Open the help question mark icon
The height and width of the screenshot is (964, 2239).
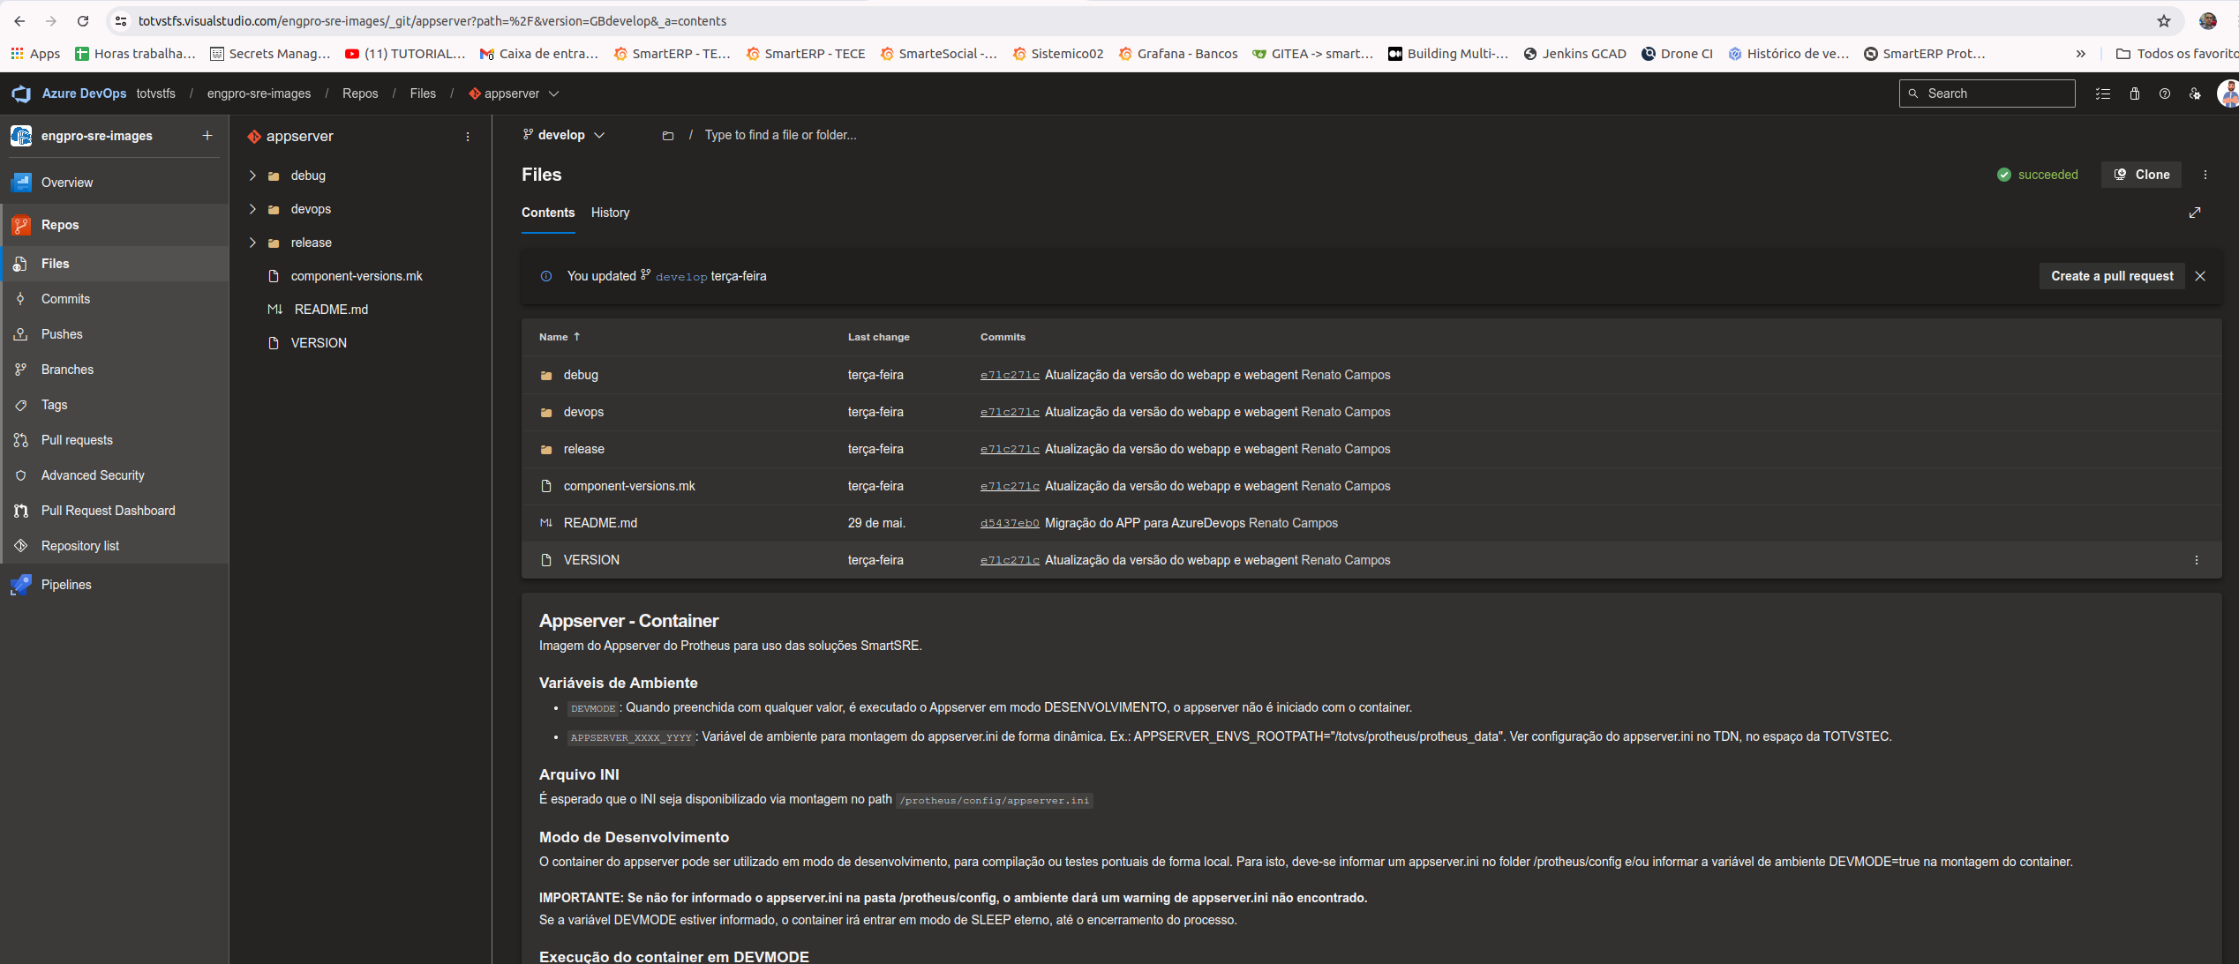(2165, 93)
